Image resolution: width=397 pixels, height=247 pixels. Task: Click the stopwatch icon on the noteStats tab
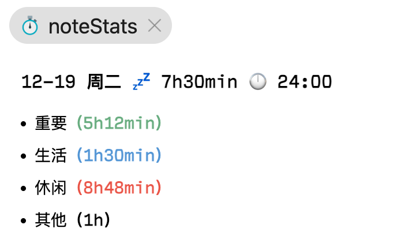pos(29,26)
